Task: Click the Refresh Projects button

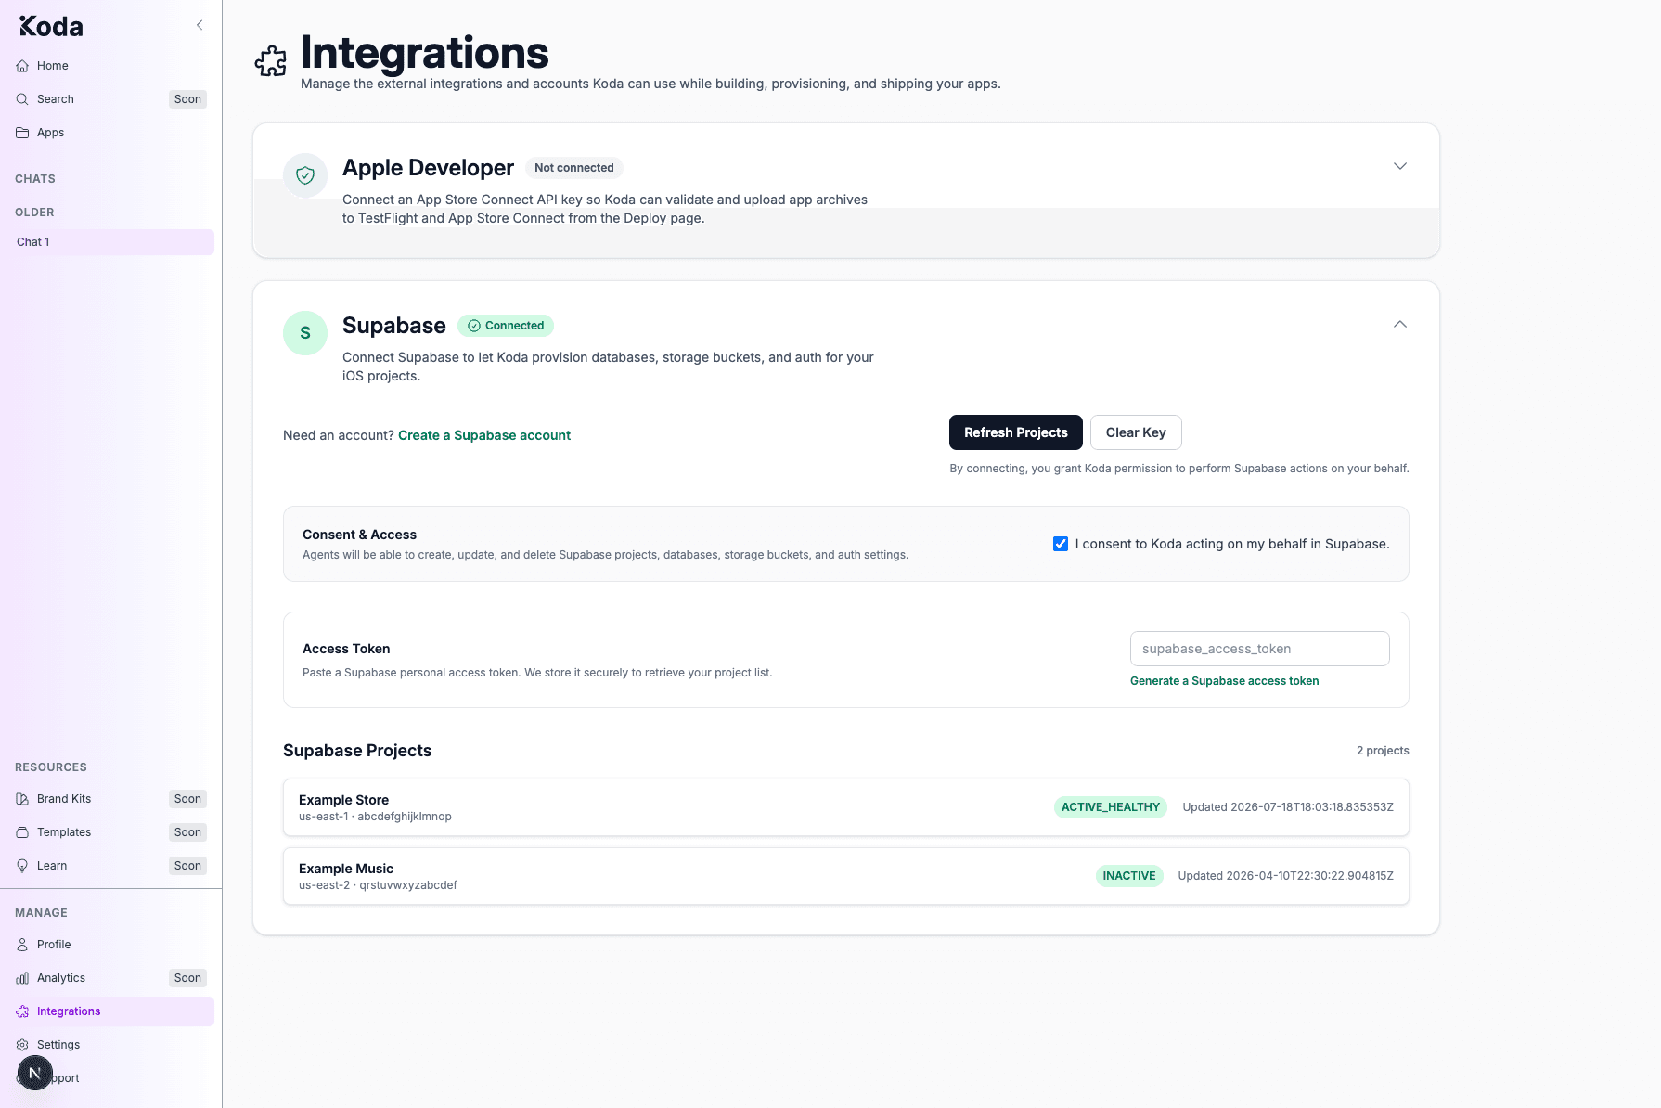Action: (x=1015, y=432)
